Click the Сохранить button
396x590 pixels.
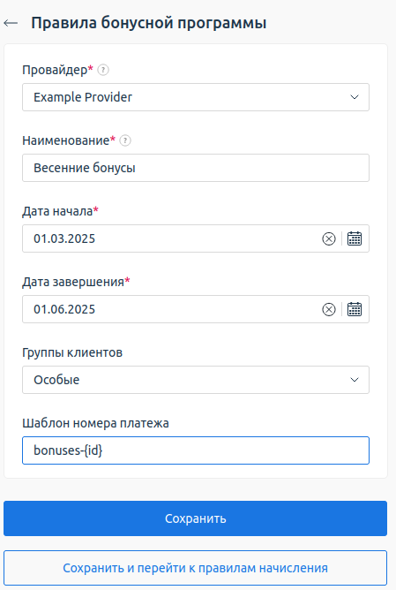[x=196, y=518]
